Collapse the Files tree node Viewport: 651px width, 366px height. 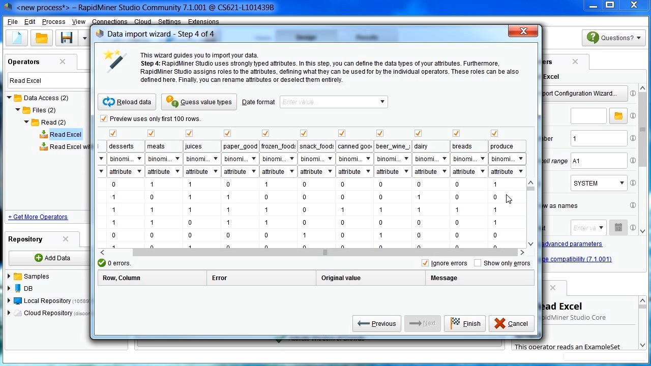(x=18, y=110)
